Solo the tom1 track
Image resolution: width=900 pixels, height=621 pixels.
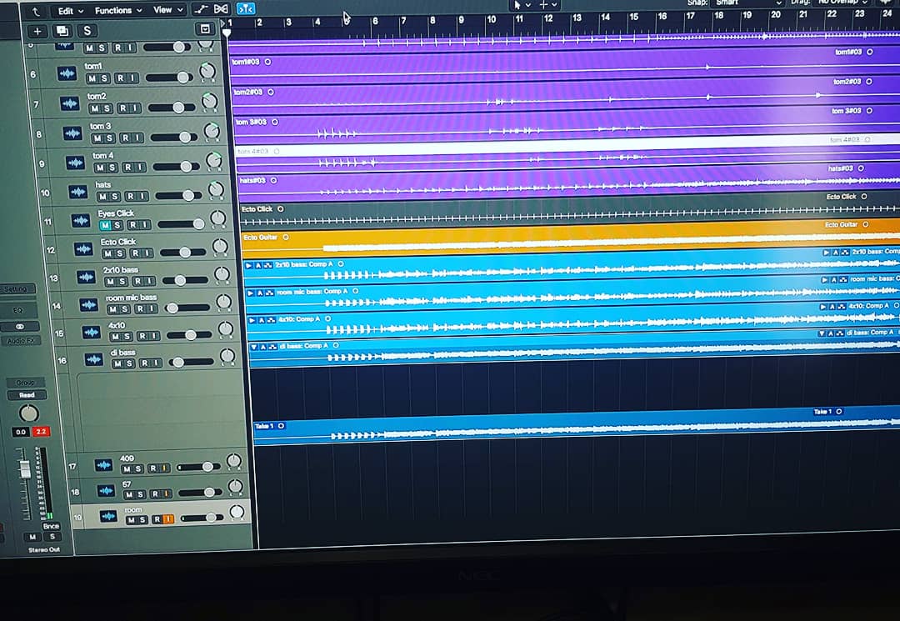pos(104,78)
